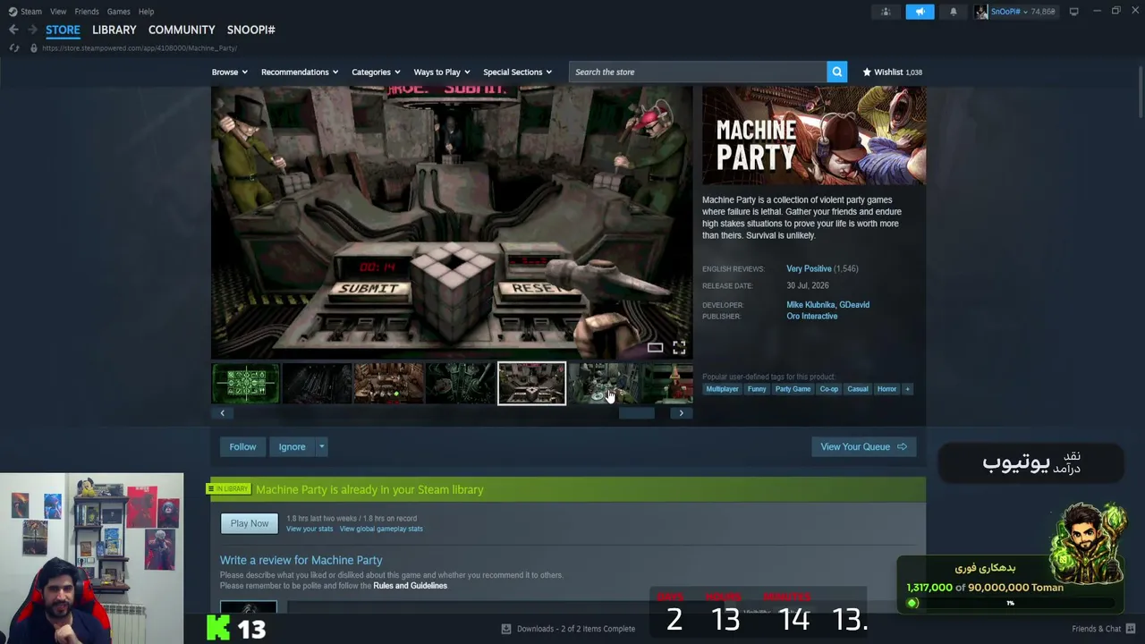Open the View menu
The image size is (1145, 644).
[x=58, y=12]
